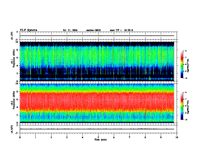Screen dimensions: 199x154
Task: Click the ch.2 frequency tick label "6"
Action: [18, 99]
